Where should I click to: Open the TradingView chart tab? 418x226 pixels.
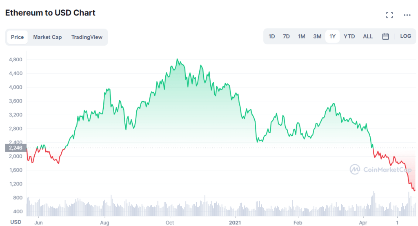point(87,37)
